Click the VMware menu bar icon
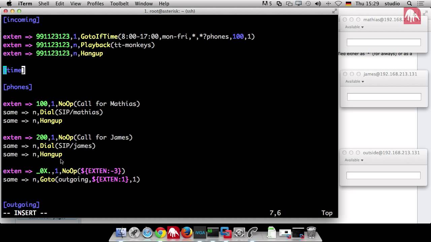The width and height of the screenshot is (431, 242). (279, 4)
